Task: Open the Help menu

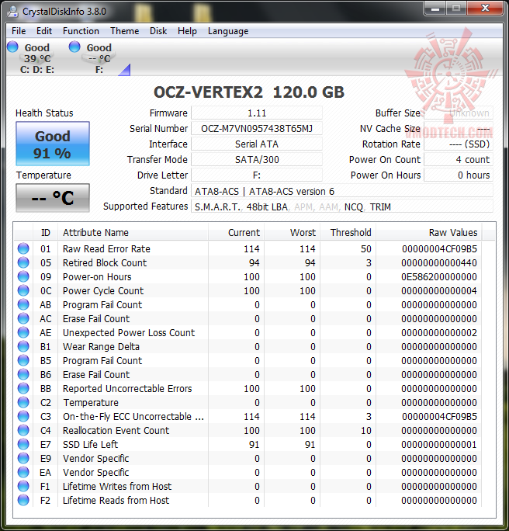Action: (x=187, y=31)
